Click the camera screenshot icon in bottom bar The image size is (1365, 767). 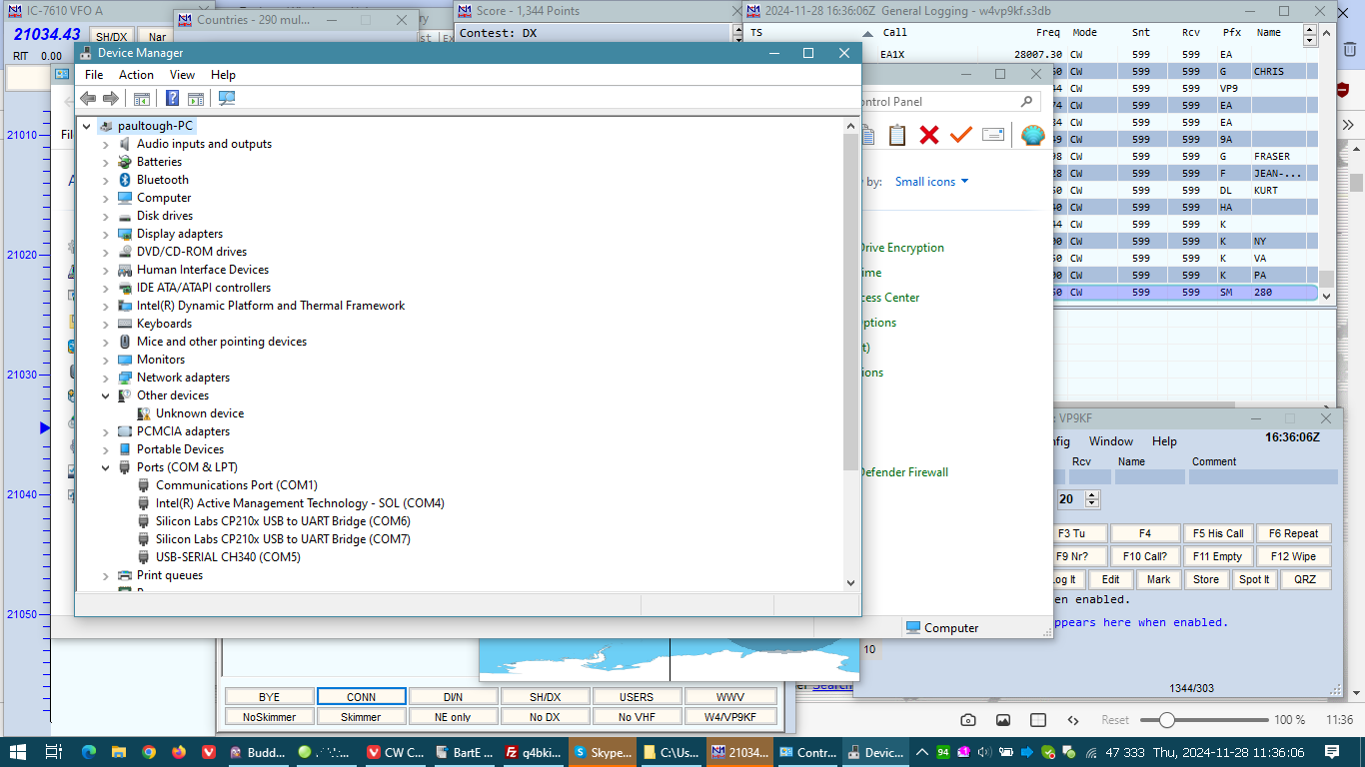pyautogui.click(x=967, y=720)
